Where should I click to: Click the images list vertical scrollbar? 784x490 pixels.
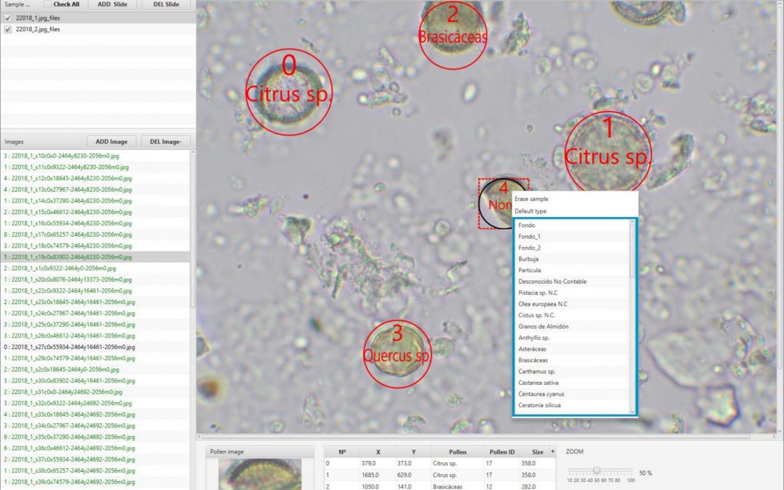(x=193, y=230)
